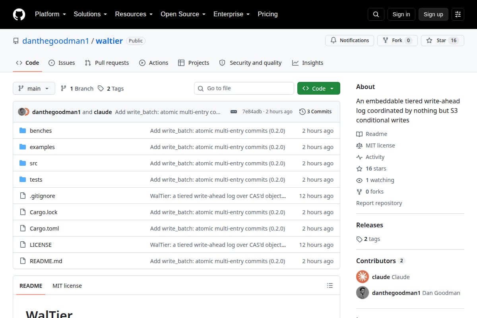
Task: Open commit hash 7e84adb
Action: tap(252, 112)
